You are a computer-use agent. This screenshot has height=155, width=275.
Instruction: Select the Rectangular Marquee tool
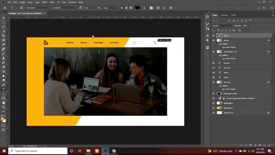pyautogui.click(x=3, y=22)
